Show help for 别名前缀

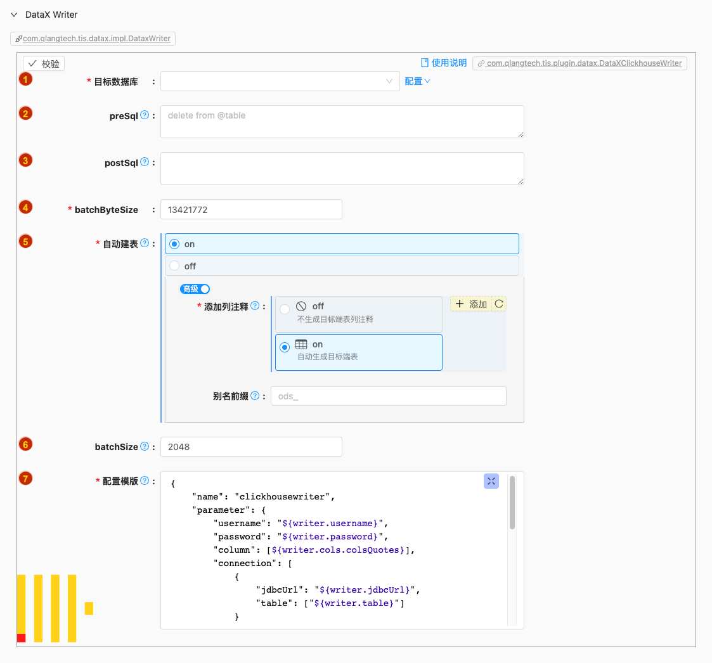[256, 396]
